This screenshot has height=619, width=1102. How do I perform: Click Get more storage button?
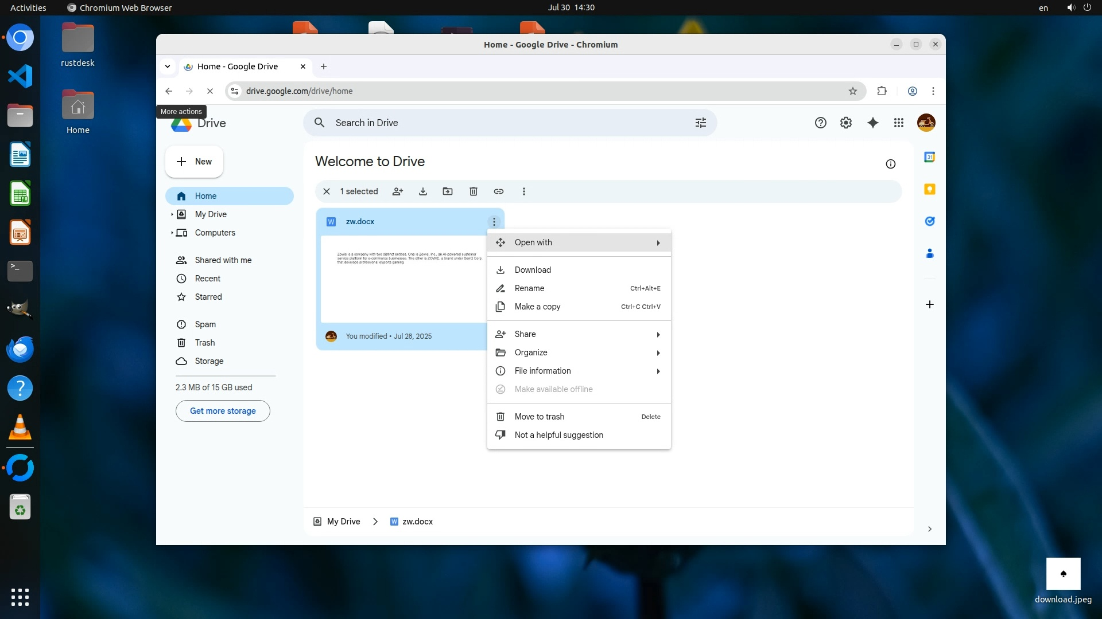(x=223, y=411)
